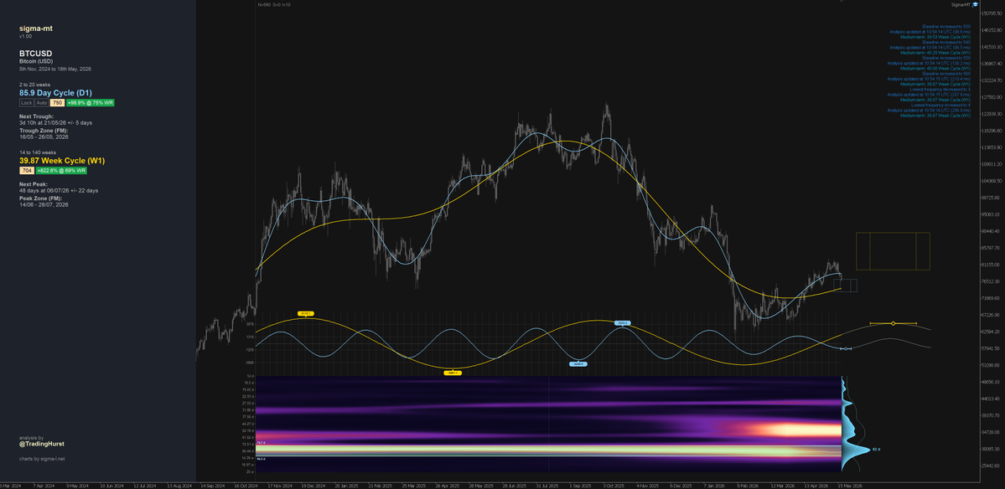Click 'Next Trough:' label
1005x489 pixels.
[36, 116]
